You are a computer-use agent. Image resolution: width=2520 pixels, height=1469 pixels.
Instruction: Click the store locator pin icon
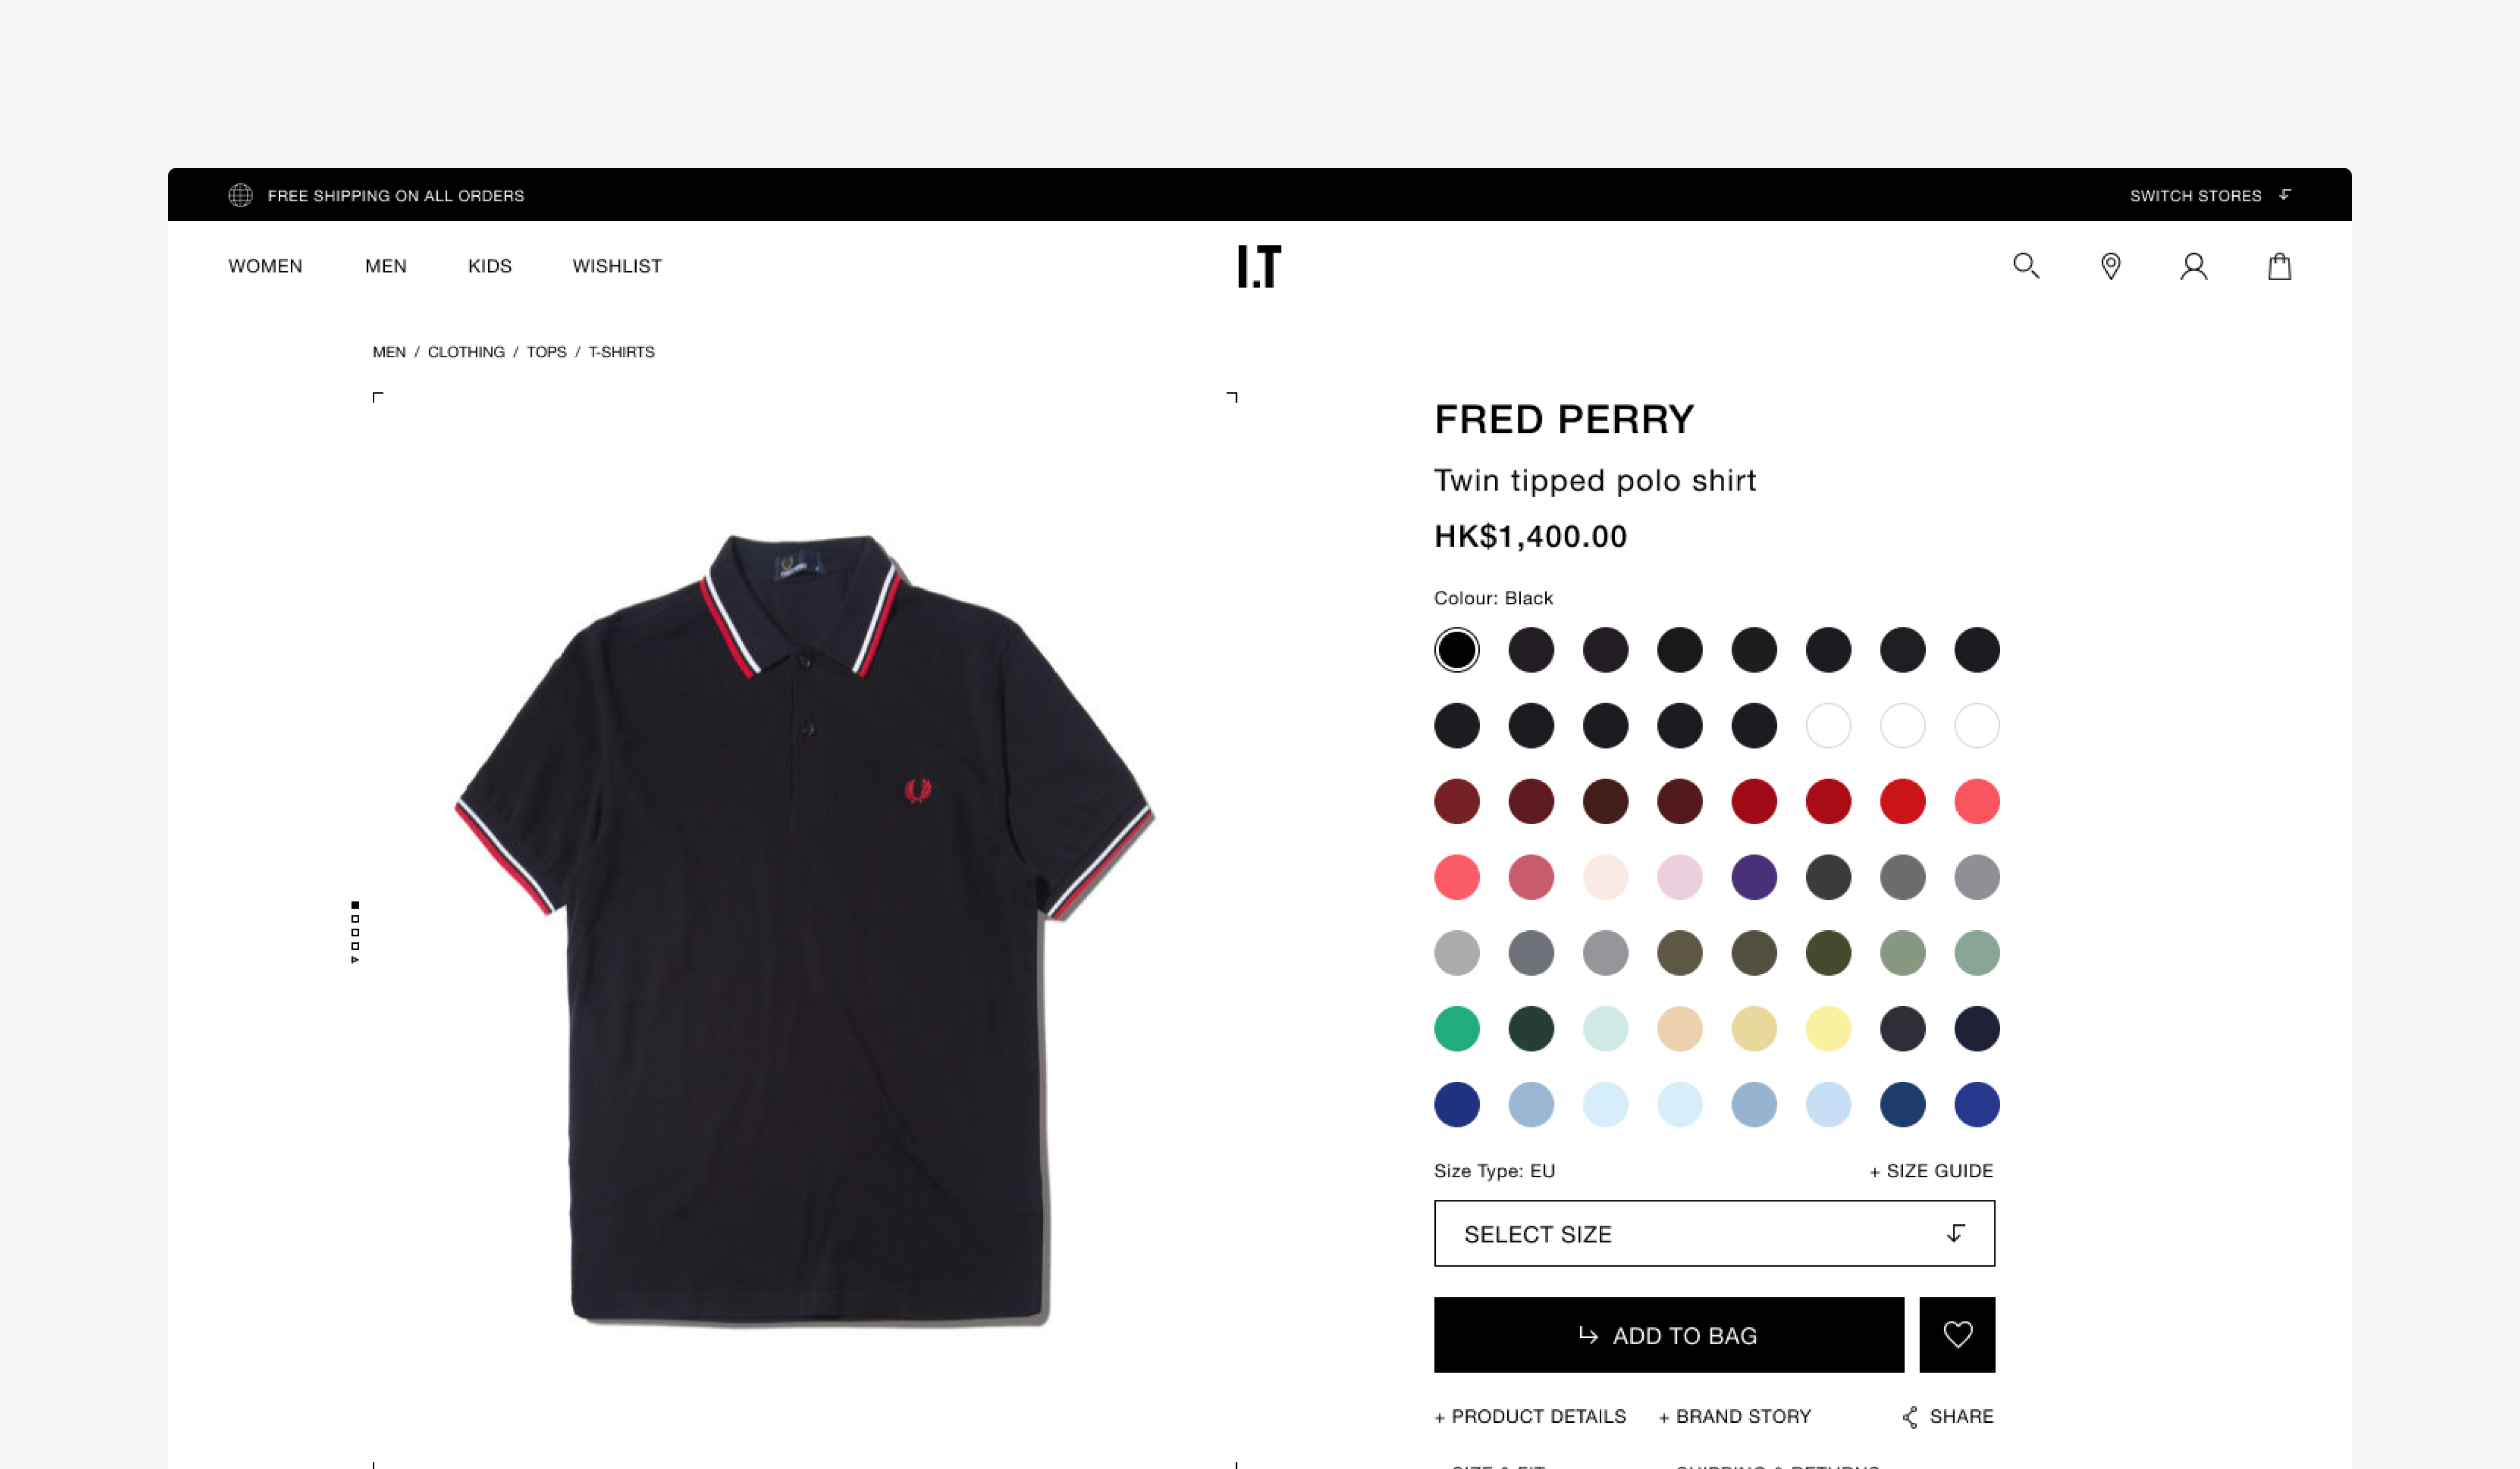coord(2110,266)
